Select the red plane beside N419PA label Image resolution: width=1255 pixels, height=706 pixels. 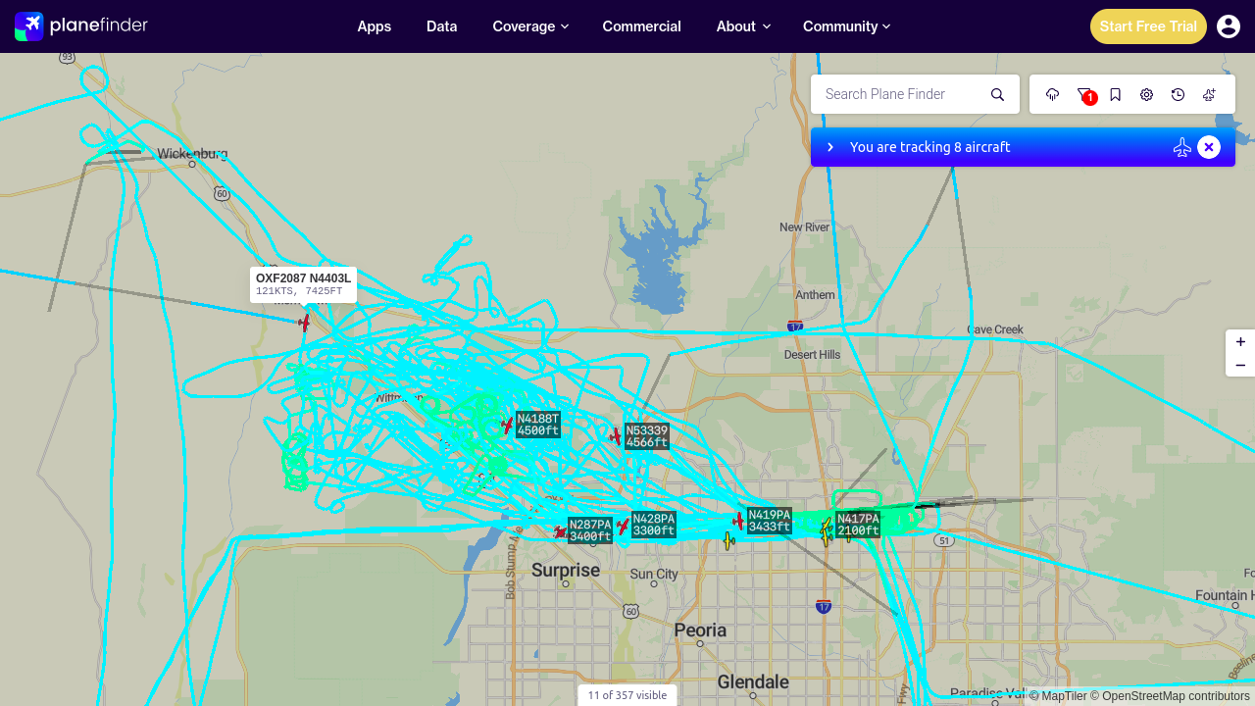coord(738,521)
